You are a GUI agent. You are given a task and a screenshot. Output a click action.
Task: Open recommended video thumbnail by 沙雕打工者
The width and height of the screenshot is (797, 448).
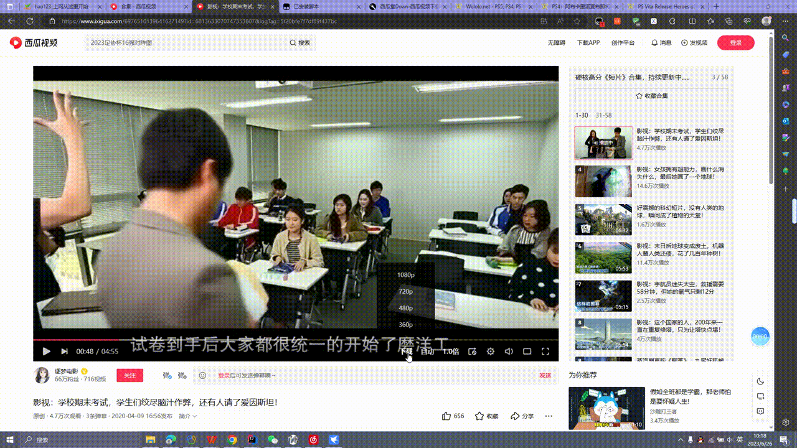tap(606, 408)
